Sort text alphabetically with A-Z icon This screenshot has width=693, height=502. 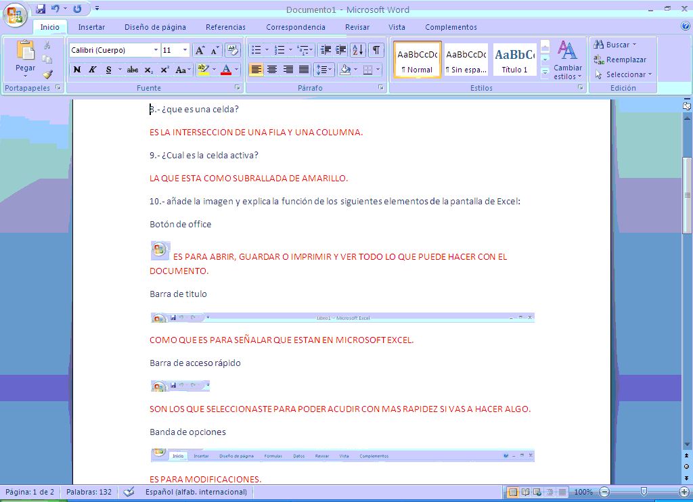(x=358, y=50)
